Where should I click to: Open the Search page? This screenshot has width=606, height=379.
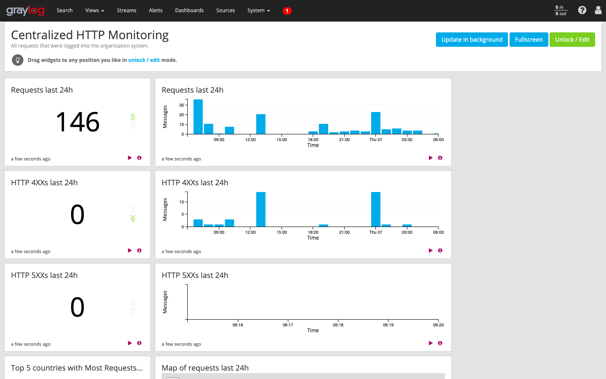(65, 11)
